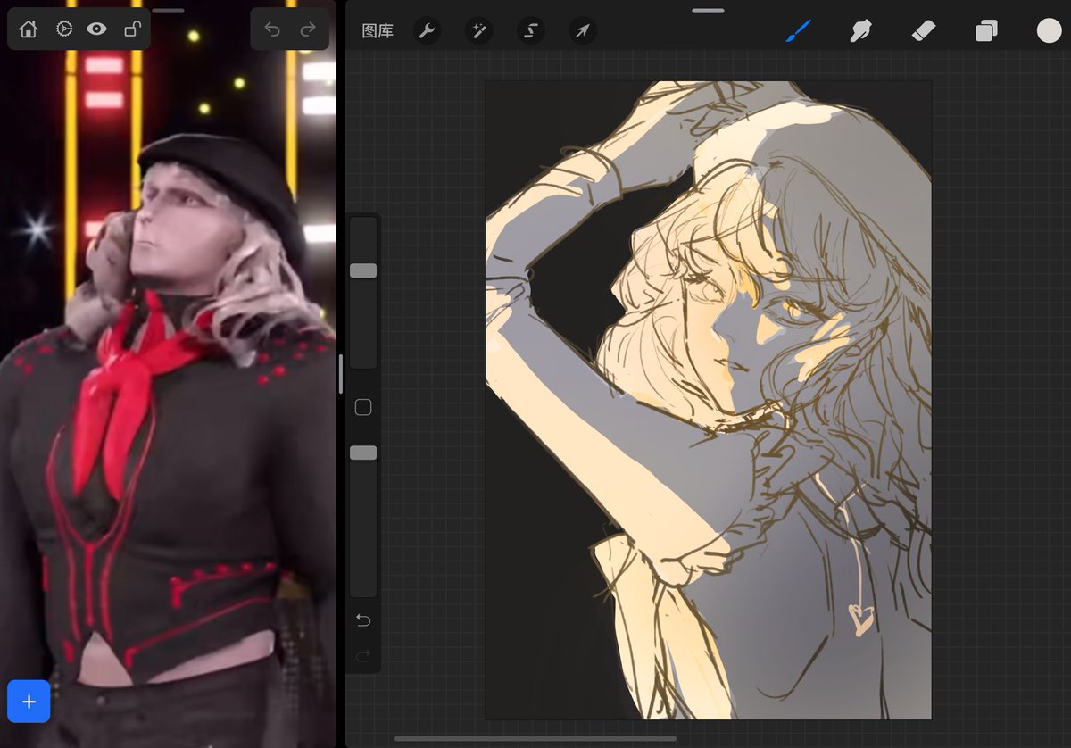
Task: Go to home in reference app
Action: pos(29,29)
